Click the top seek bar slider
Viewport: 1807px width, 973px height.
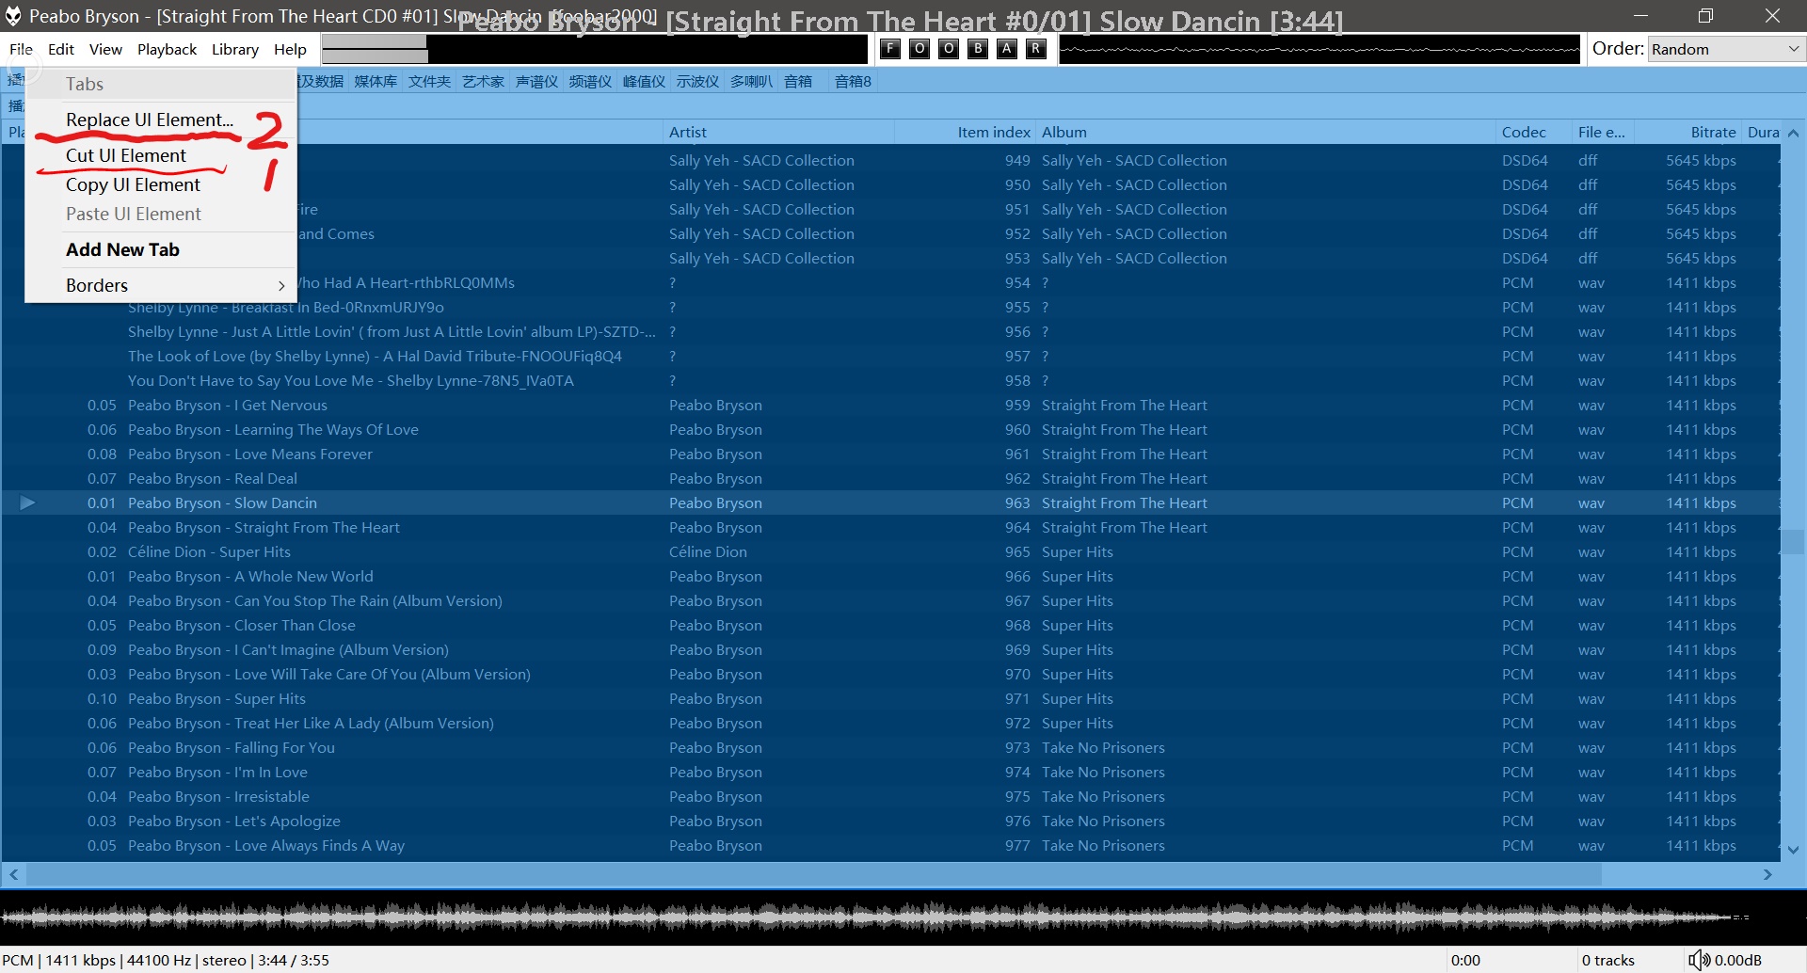point(595,49)
